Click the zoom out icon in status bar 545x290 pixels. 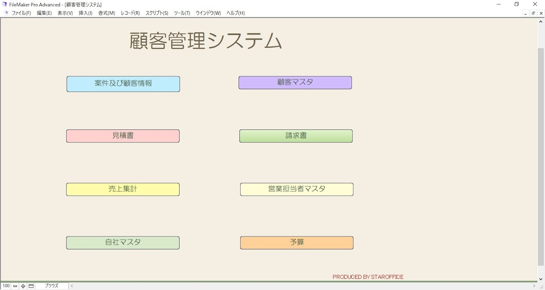click(x=15, y=286)
